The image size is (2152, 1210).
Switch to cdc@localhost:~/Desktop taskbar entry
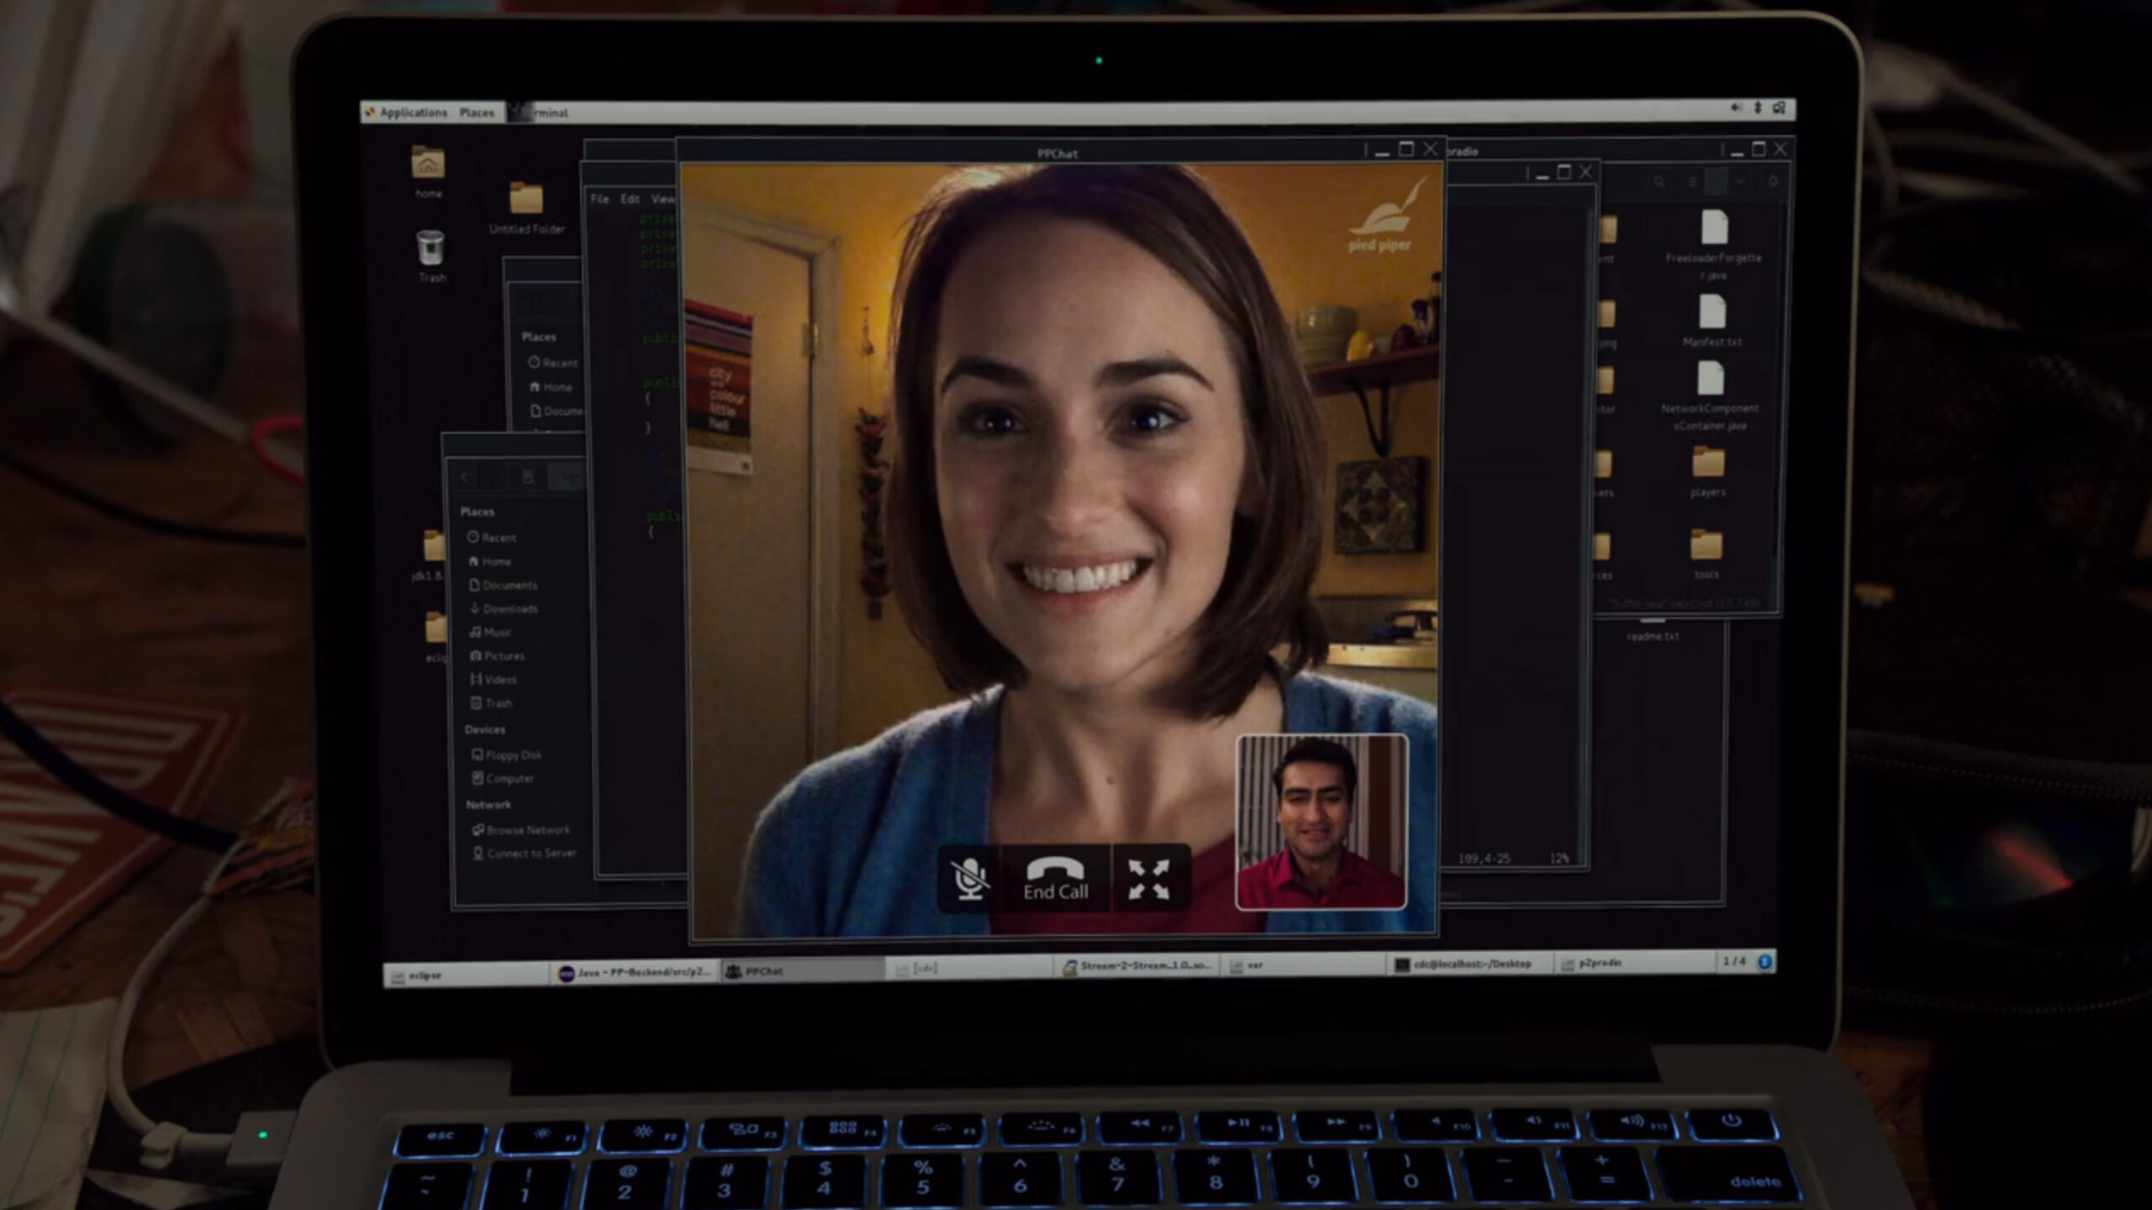pos(1469,964)
